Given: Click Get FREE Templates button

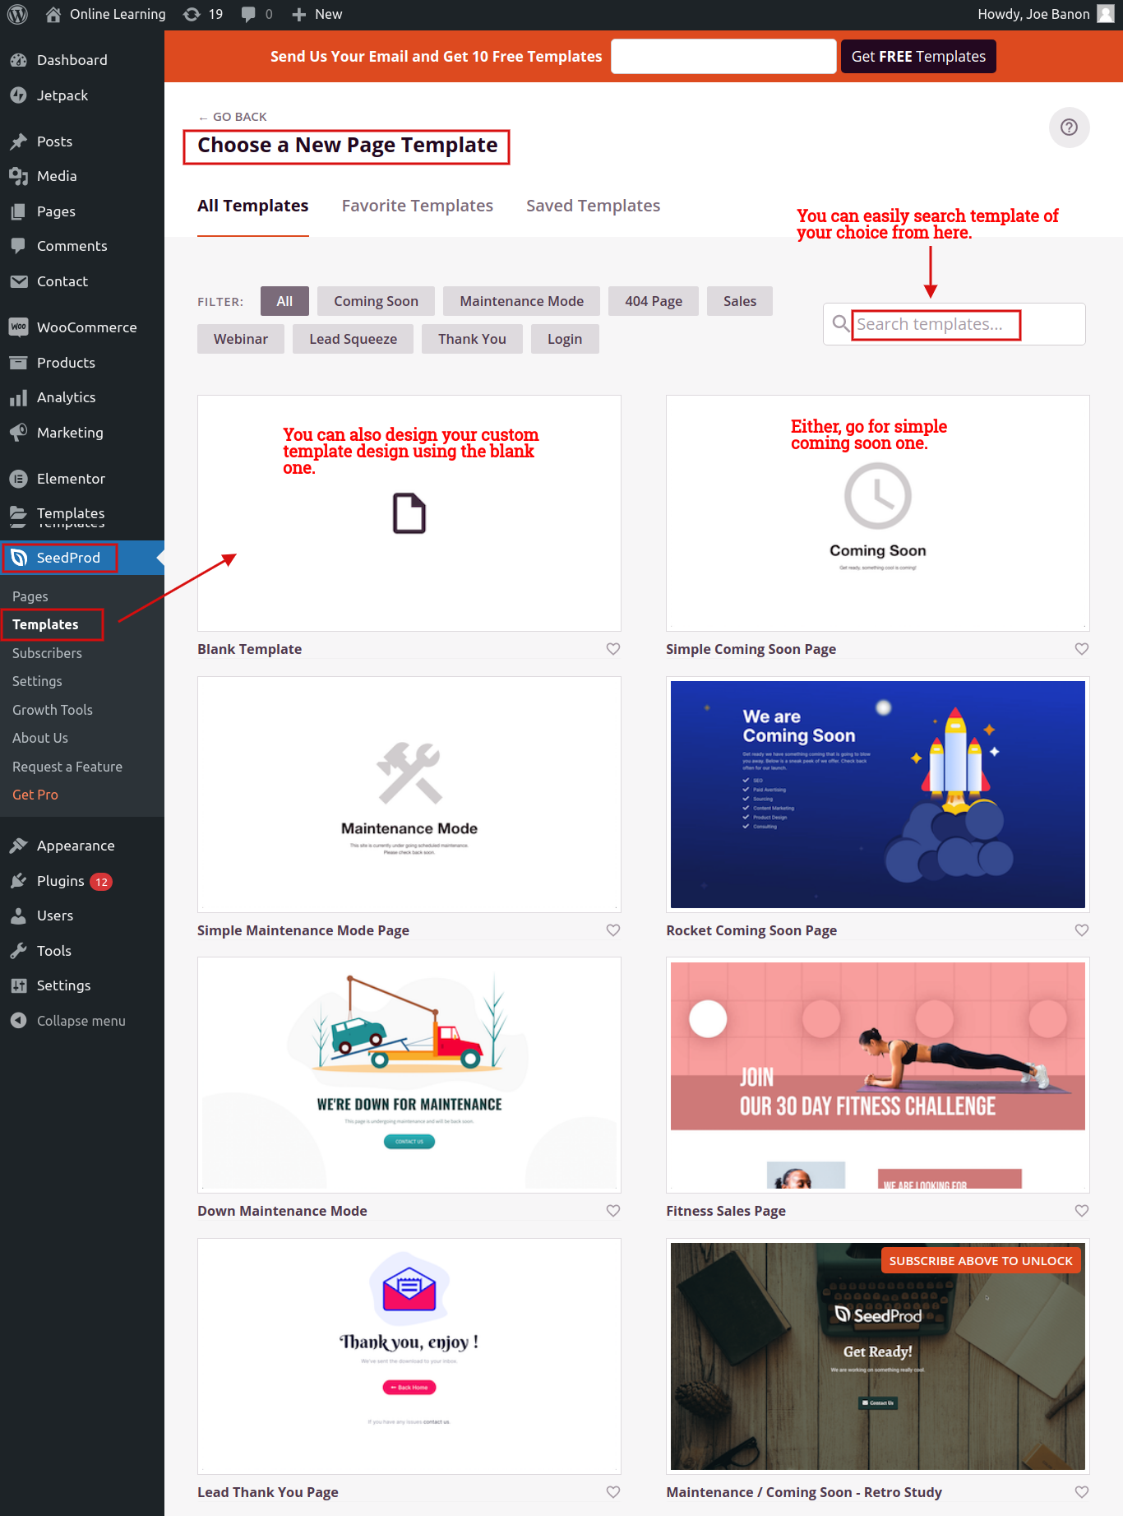Looking at the screenshot, I should pyautogui.click(x=918, y=56).
